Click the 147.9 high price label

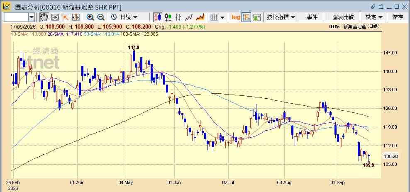134,47
